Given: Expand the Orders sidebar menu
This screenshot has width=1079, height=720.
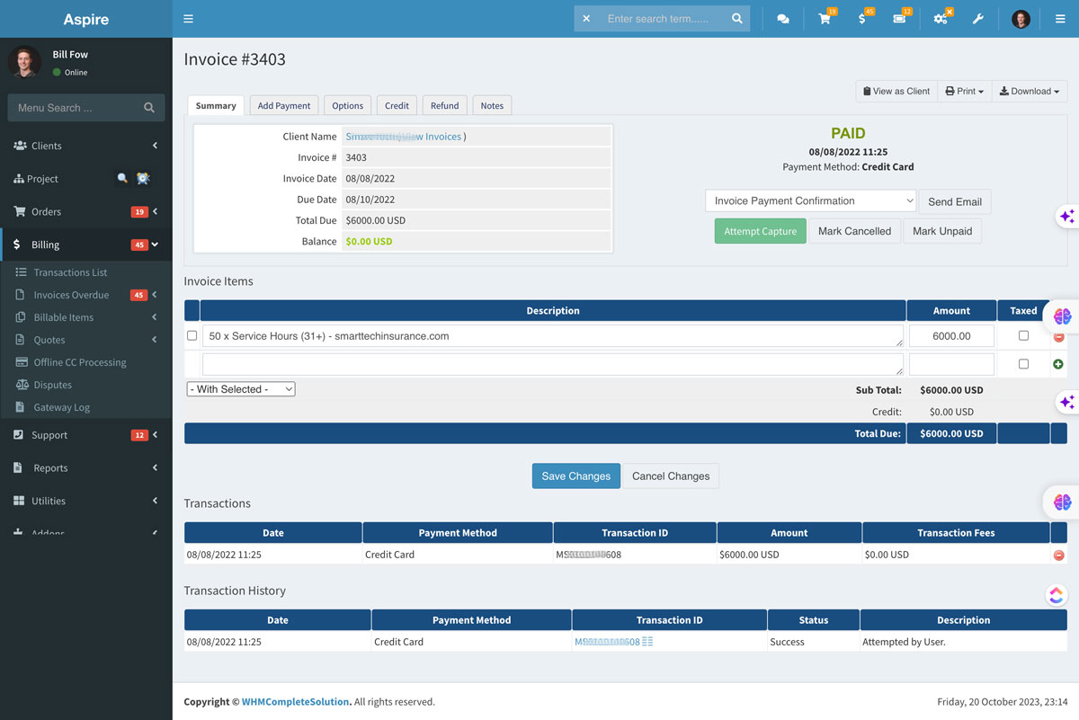Looking at the screenshot, I should (x=85, y=212).
